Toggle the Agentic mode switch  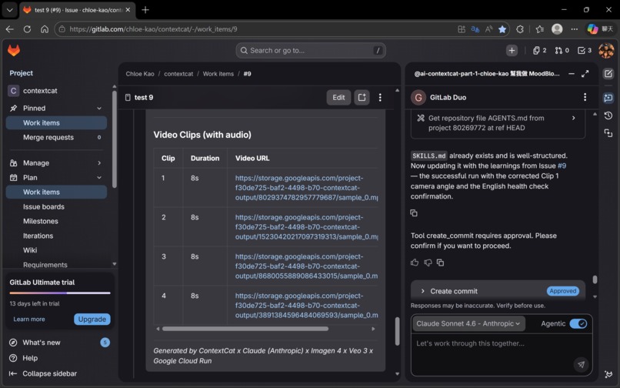click(x=578, y=323)
